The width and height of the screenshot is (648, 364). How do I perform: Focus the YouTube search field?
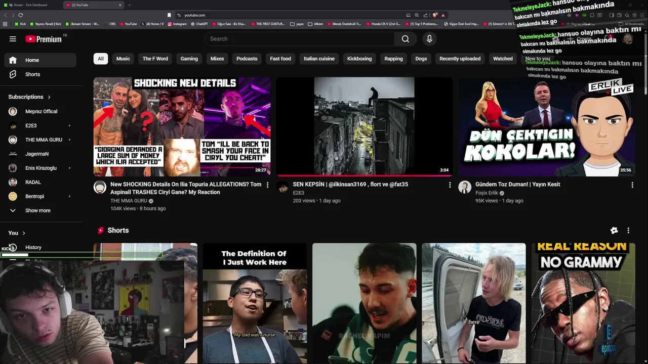pos(300,39)
